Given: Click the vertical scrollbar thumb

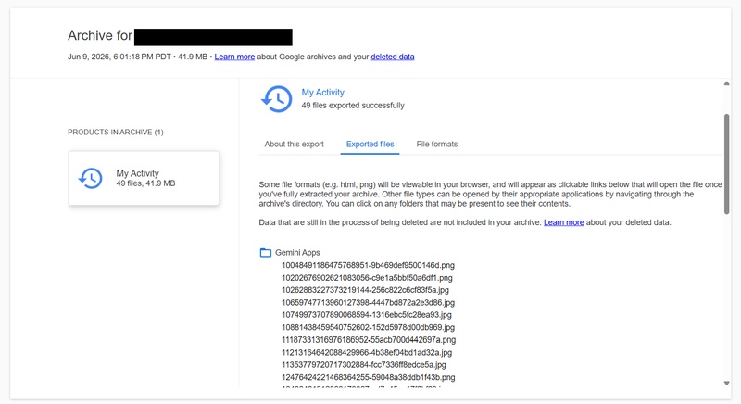Looking at the screenshot, I should tap(727, 164).
